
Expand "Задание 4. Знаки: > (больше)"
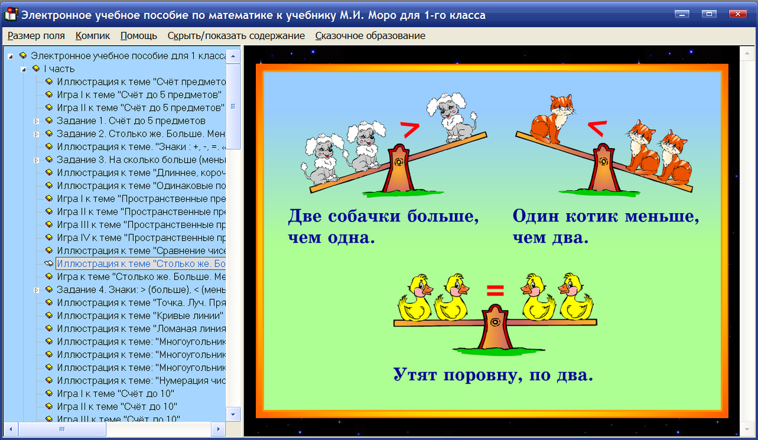pyautogui.click(x=37, y=290)
